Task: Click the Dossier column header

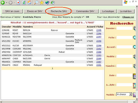Action: click(x=7, y=27)
